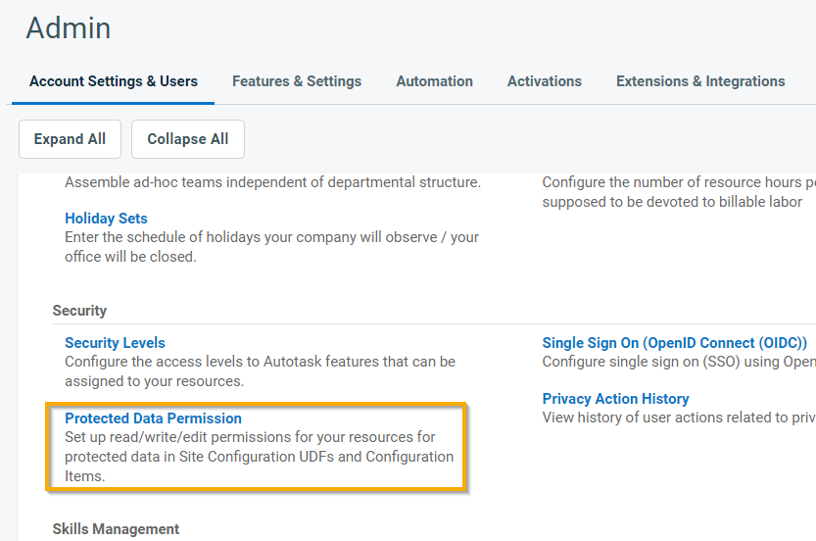Switch to the Account Settings & Users tab

click(114, 81)
